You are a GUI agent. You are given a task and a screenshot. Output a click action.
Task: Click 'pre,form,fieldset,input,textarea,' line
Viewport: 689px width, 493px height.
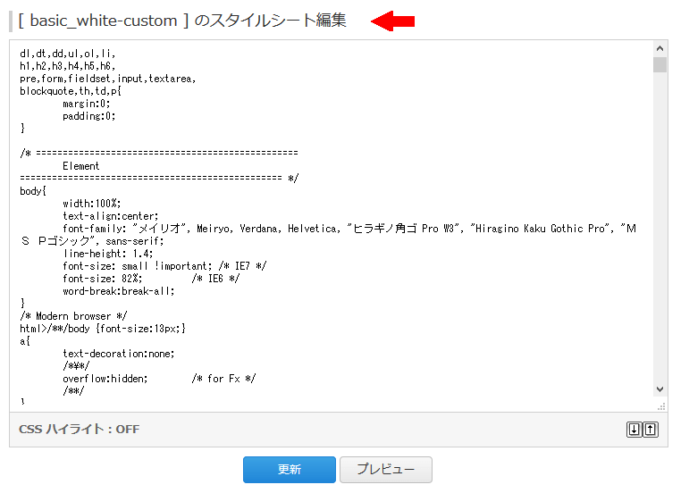click(x=107, y=79)
